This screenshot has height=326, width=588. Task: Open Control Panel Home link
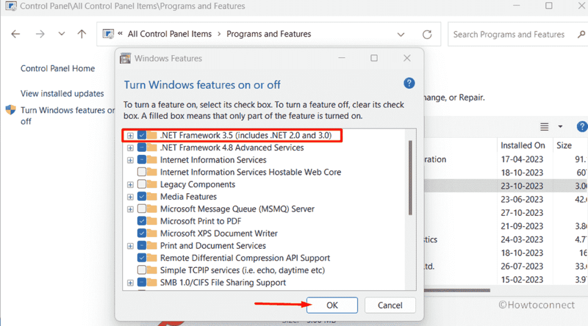click(x=58, y=69)
